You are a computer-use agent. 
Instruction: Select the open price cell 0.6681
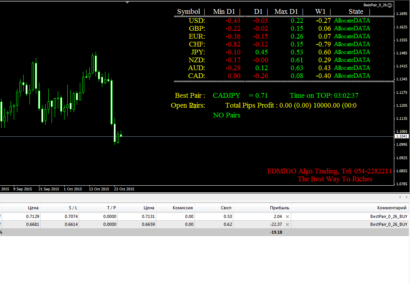(32, 224)
